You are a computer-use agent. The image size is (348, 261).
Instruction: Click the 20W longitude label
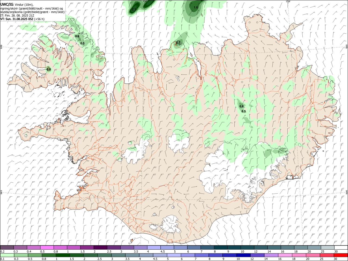[145, 1]
